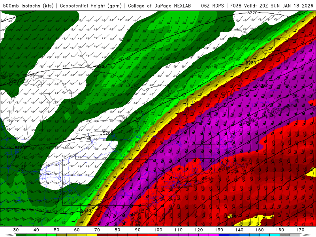This screenshot has height=237, width=316.
Task: Click the 5280 contour label at the map's left edge
Action: coord(20,148)
